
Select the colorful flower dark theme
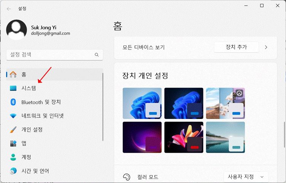[184, 137]
